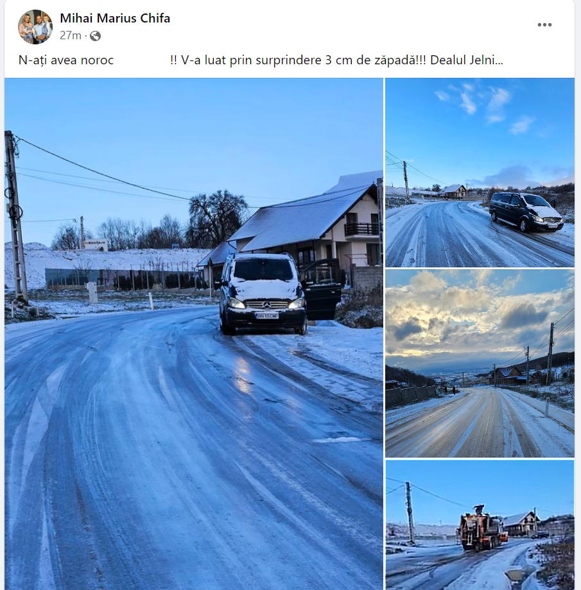Expand truncated text ending 'Dealul Jelni...'
The width and height of the screenshot is (581, 590).
[x=466, y=60]
